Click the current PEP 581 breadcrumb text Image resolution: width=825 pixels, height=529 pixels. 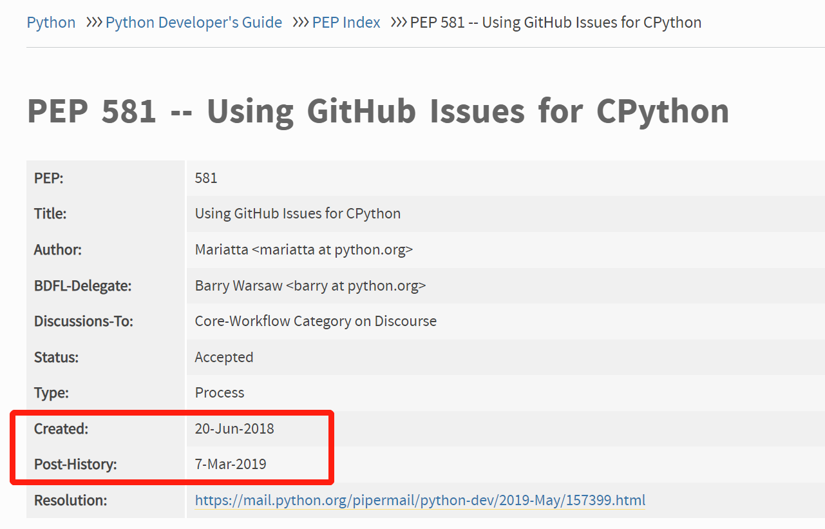[x=555, y=23]
